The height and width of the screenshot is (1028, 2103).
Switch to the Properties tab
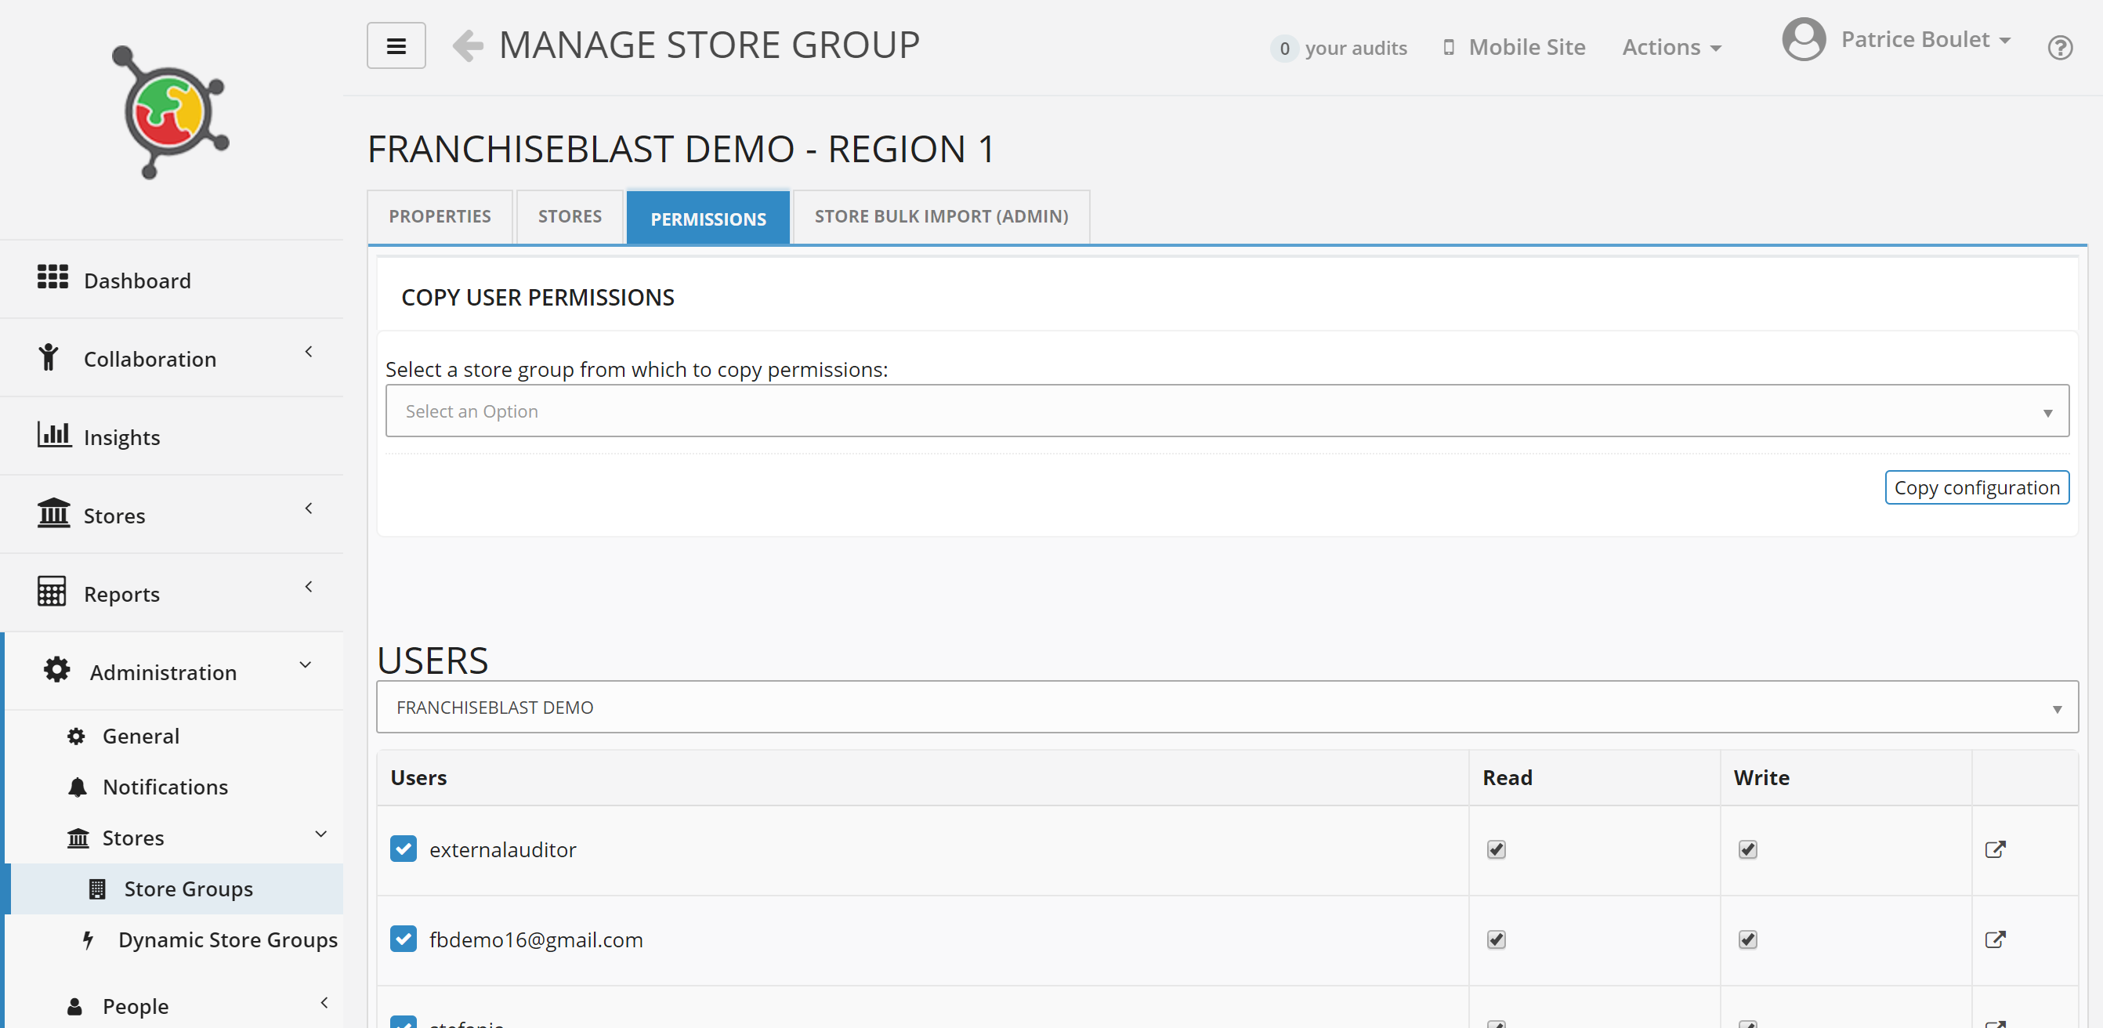(440, 216)
